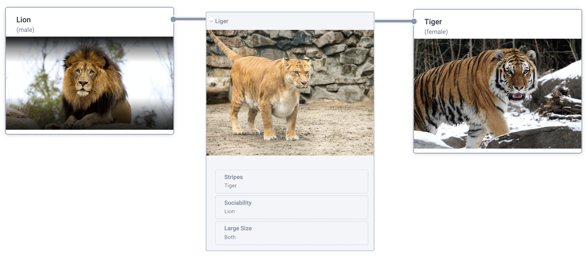The height and width of the screenshot is (259, 588).
Task: Collapse the Liger node chevron
Action: pos(211,21)
